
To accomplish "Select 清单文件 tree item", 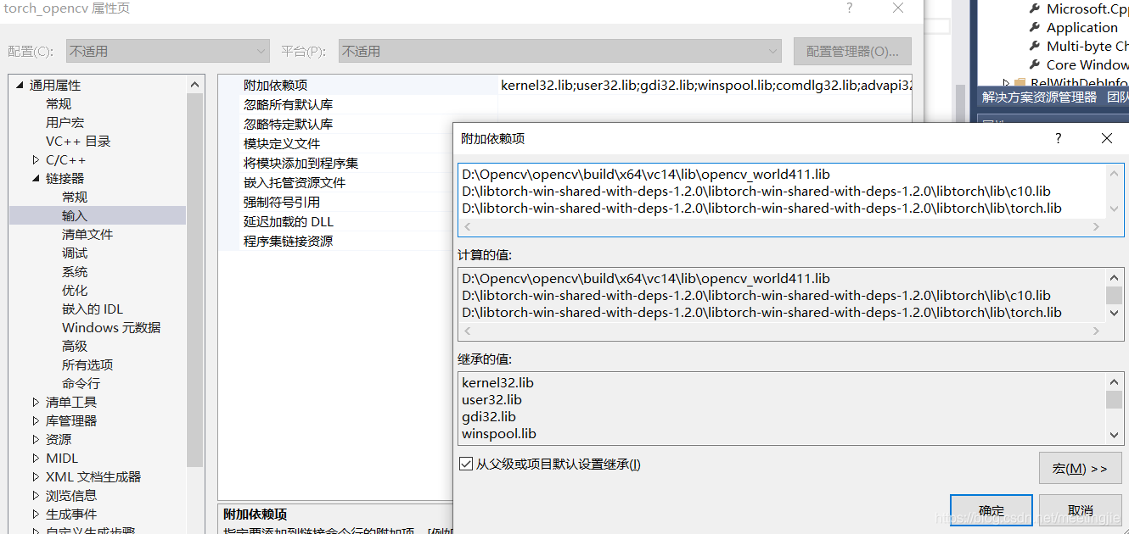I will tap(87, 234).
